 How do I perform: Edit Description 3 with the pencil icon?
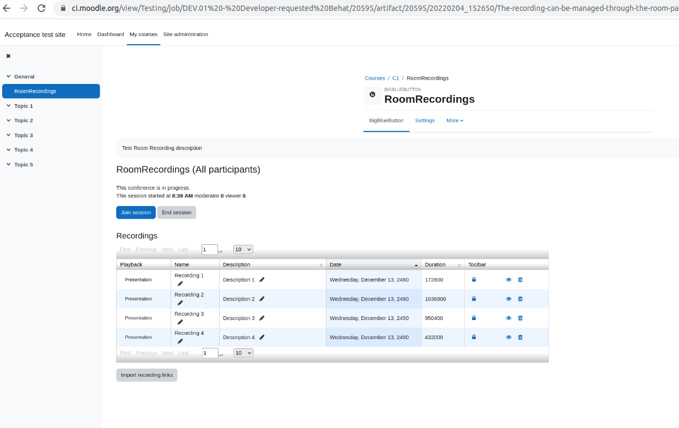pyautogui.click(x=262, y=318)
